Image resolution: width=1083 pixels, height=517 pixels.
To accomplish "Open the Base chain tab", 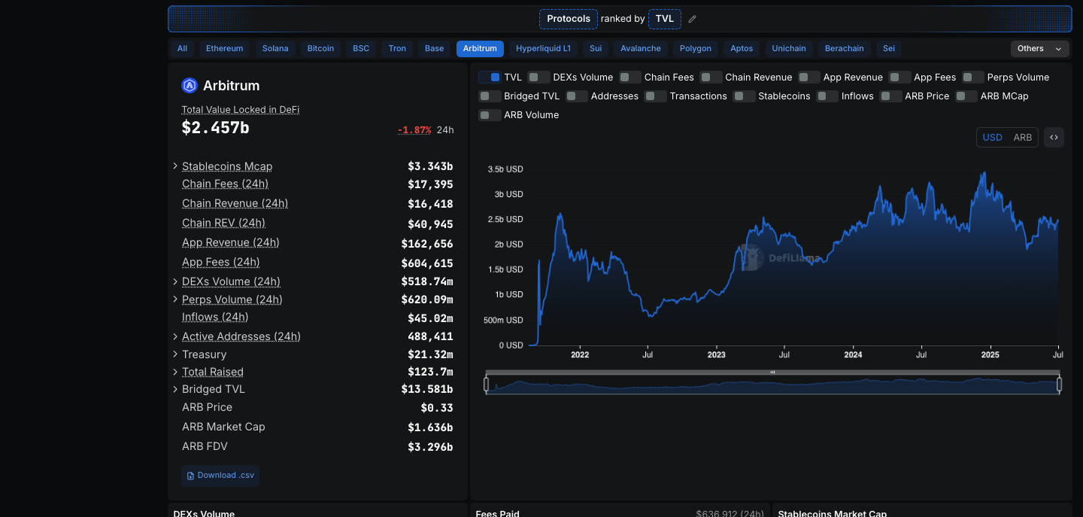I will (x=435, y=49).
